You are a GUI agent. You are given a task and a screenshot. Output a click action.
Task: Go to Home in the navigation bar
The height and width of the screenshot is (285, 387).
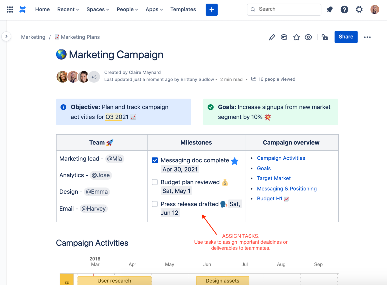coord(42,9)
